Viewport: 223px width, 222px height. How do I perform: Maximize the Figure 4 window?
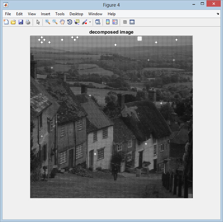pos(202,4)
